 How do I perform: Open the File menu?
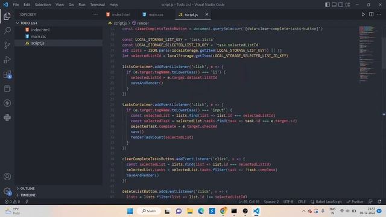[x=16, y=4]
